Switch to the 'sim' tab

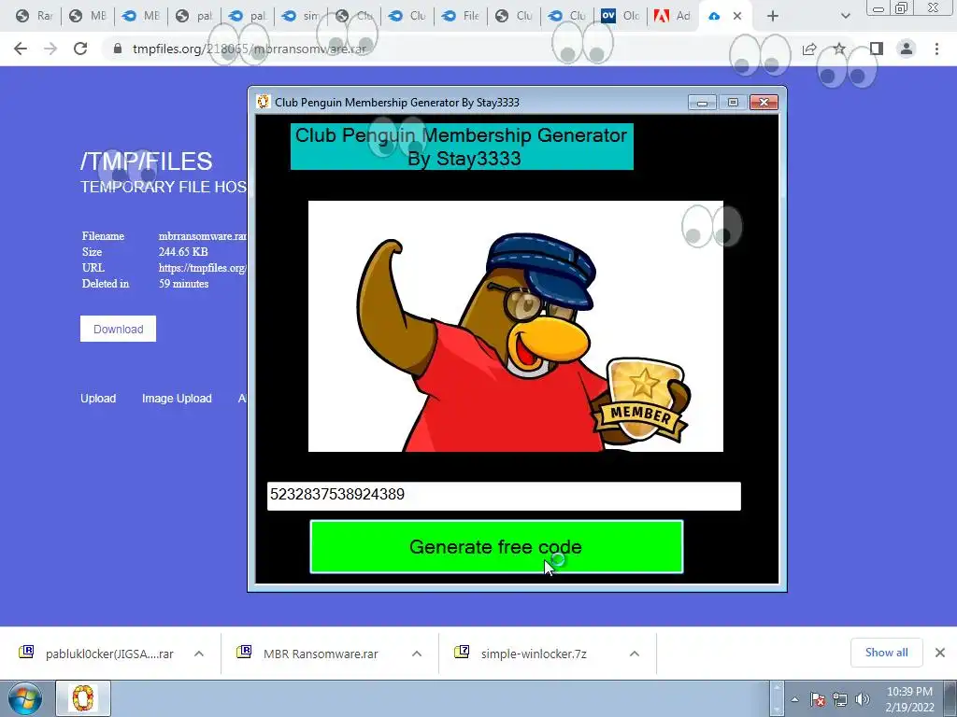pos(302,16)
